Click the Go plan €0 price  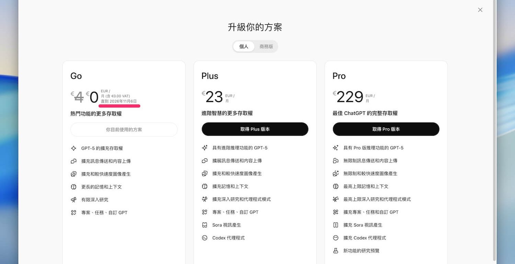tap(94, 98)
